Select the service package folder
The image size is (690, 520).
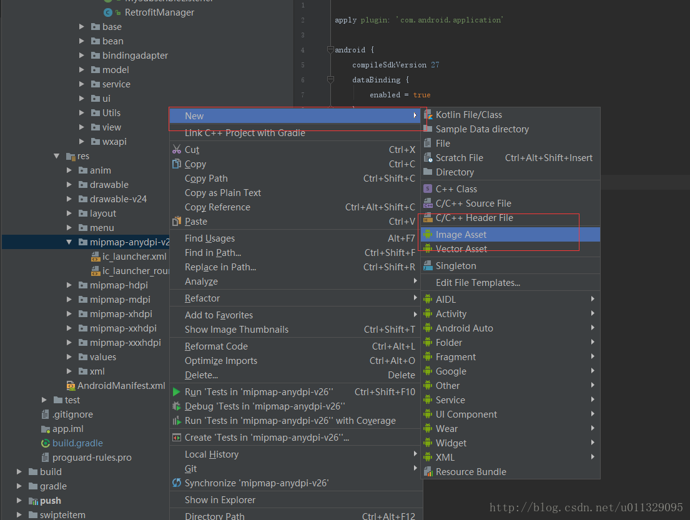(116, 84)
